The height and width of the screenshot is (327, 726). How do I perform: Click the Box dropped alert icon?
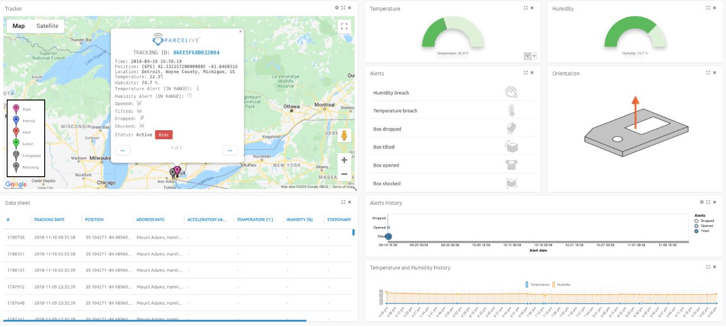pyautogui.click(x=511, y=129)
